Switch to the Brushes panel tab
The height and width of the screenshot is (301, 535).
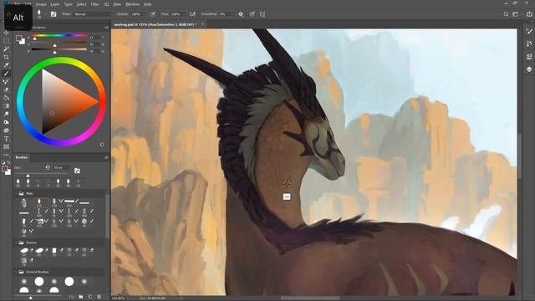pos(21,157)
